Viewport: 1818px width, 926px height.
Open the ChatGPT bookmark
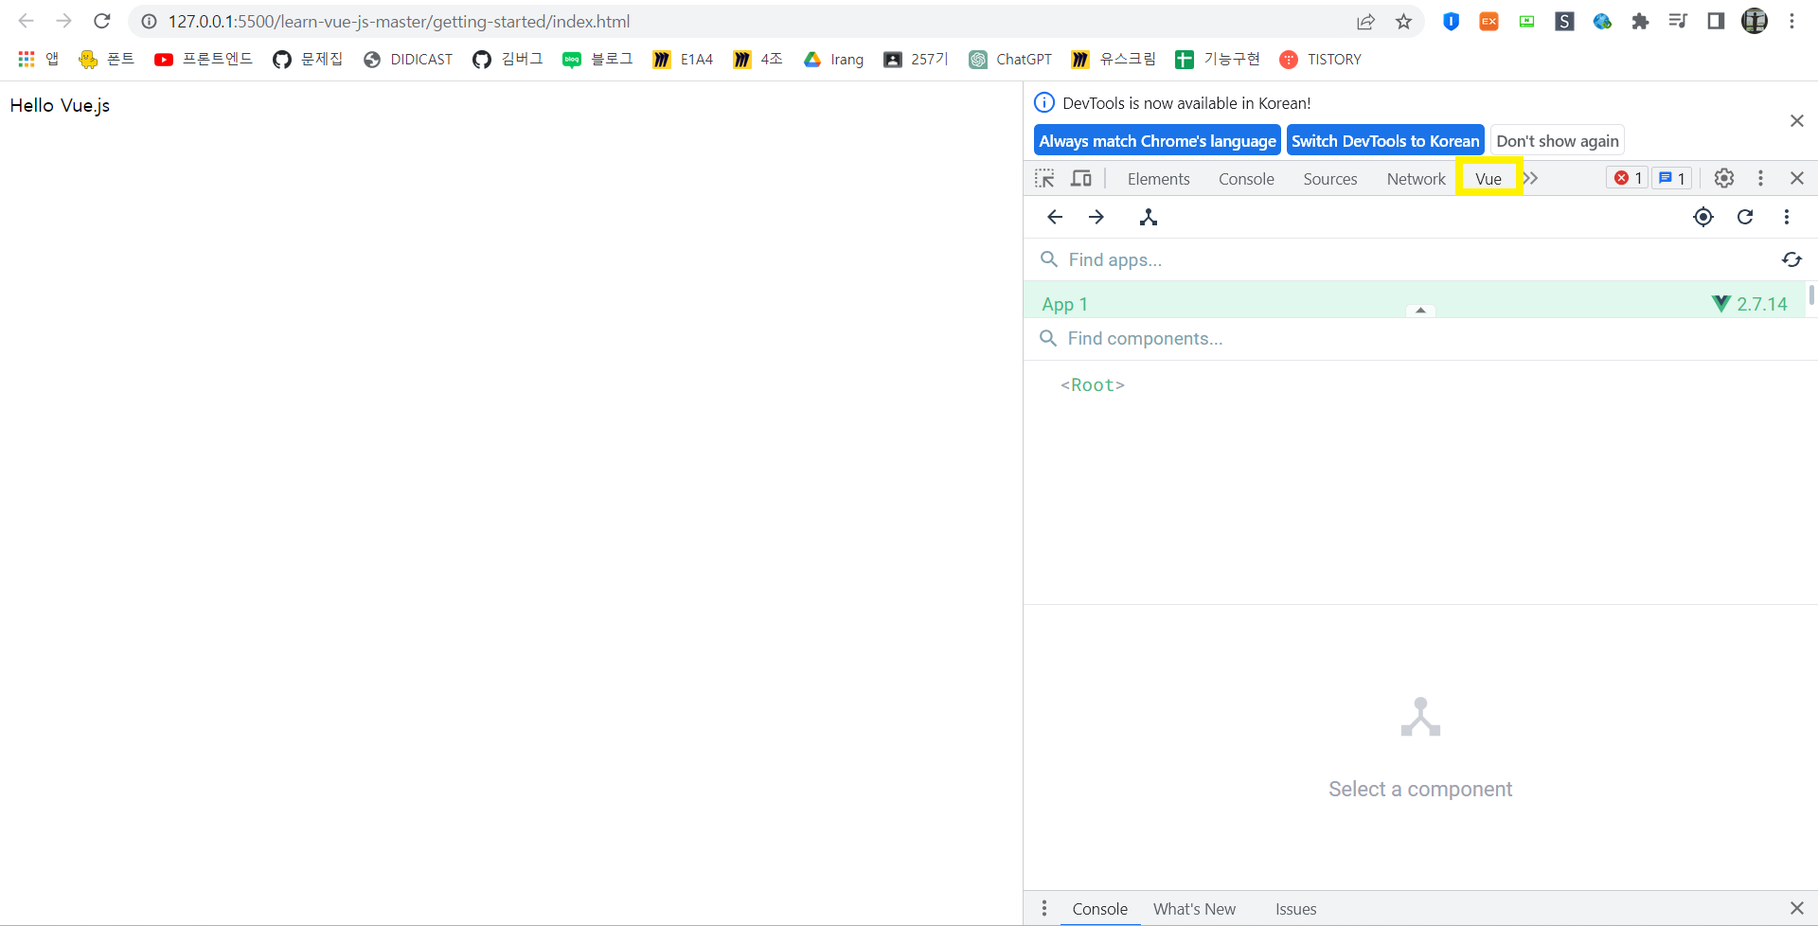pos(1010,59)
